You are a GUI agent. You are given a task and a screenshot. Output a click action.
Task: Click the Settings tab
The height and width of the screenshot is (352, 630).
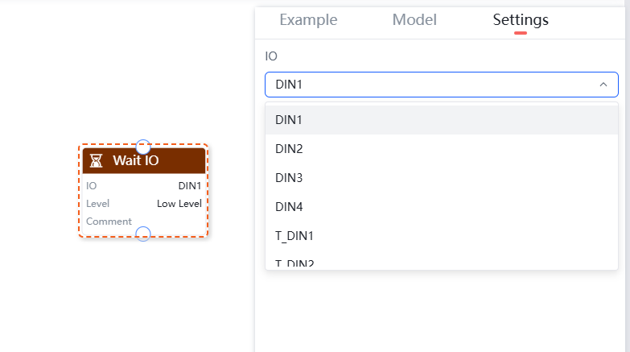(521, 20)
